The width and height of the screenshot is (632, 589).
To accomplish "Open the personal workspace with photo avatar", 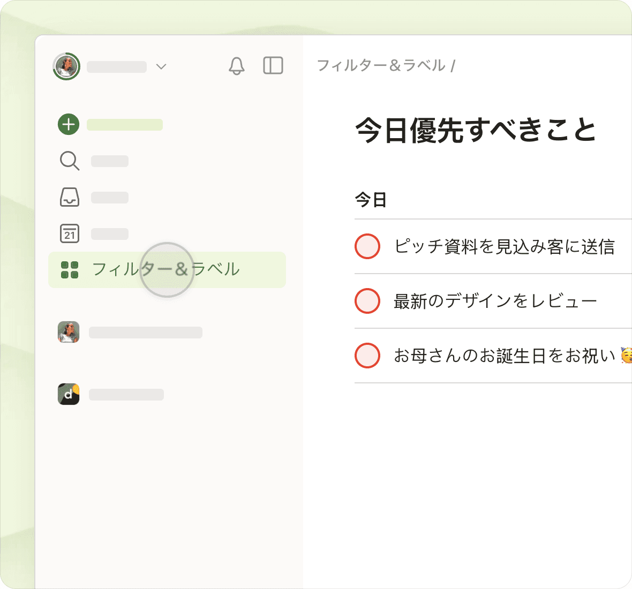I will pos(69,332).
